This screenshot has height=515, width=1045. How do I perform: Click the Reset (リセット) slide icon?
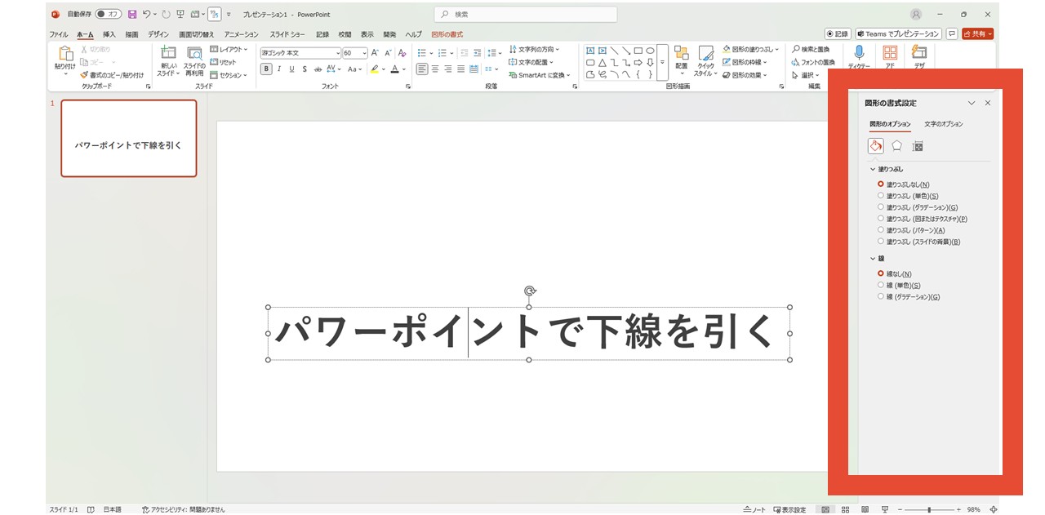(x=214, y=62)
